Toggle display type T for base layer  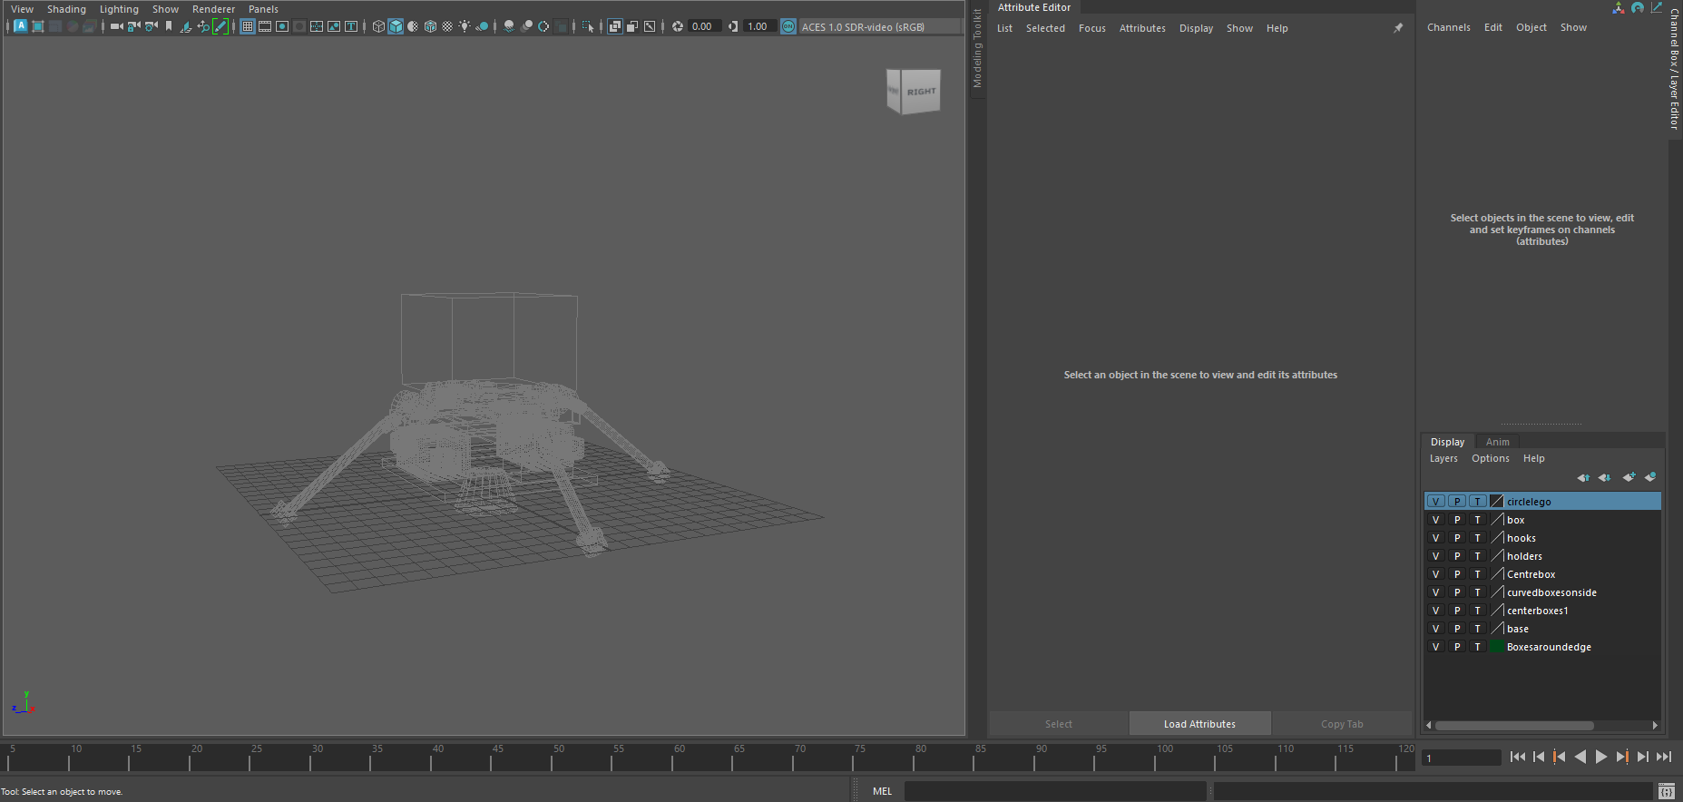pos(1477,629)
